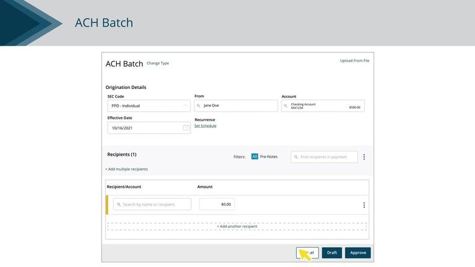
Task: Click the $500.00 account balance text
Action: coord(355,108)
